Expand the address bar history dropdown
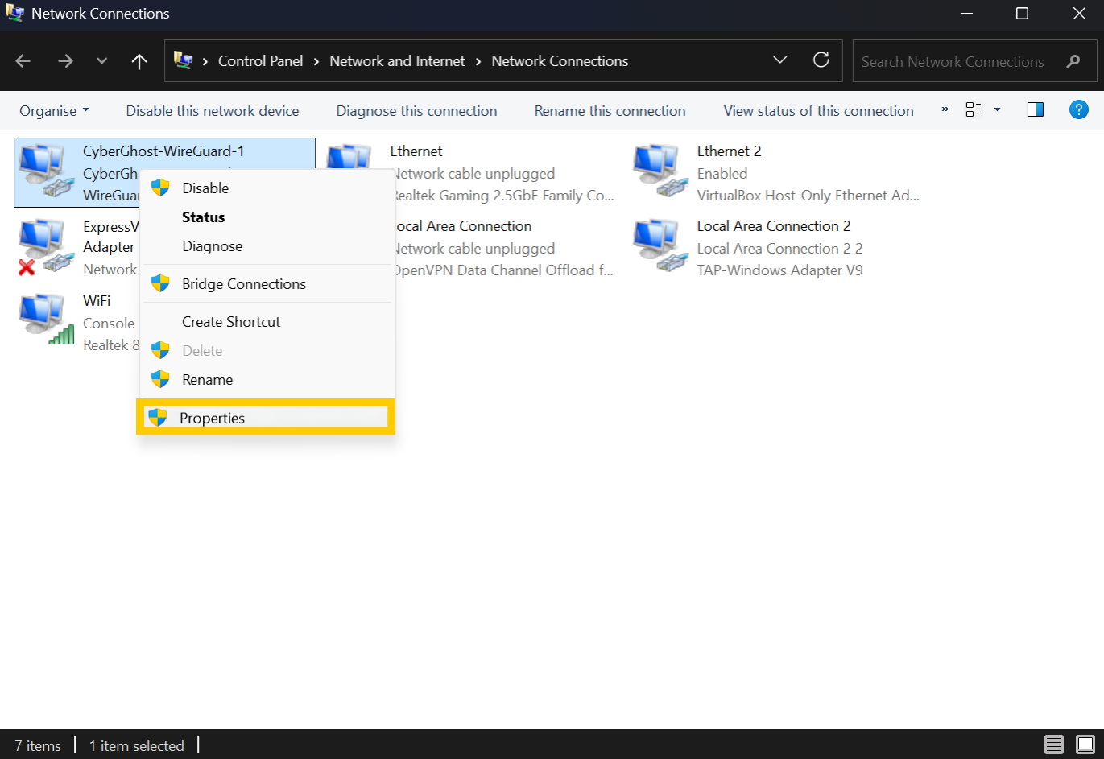The width and height of the screenshot is (1104, 759). (x=779, y=60)
